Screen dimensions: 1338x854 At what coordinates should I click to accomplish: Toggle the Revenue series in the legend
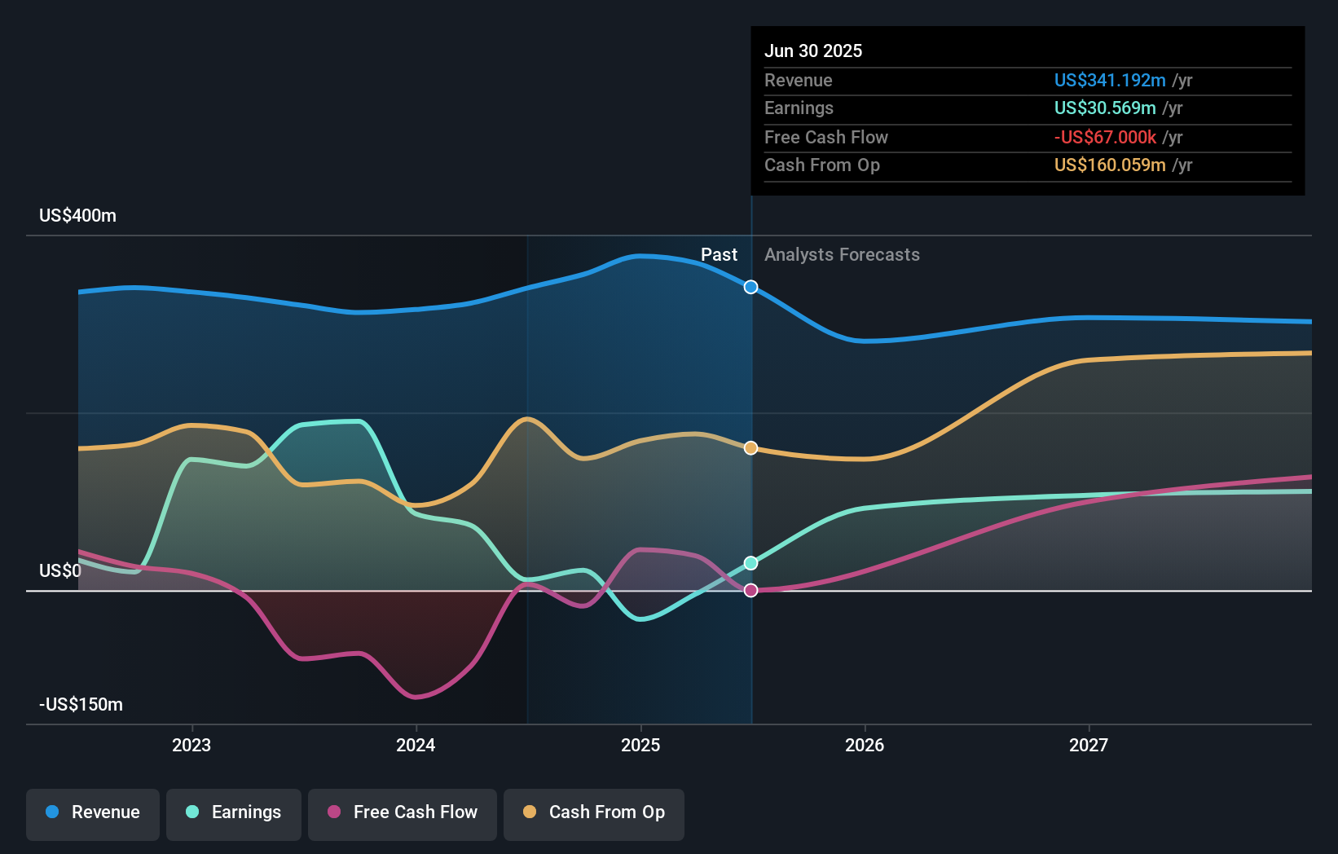tap(92, 813)
